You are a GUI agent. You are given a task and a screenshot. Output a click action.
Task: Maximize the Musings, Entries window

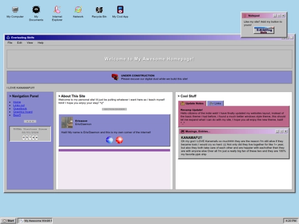click(281, 132)
